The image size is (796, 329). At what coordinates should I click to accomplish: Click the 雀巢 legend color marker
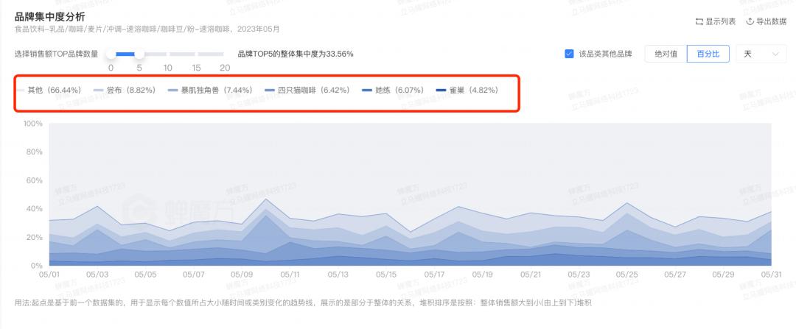(x=441, y=91)
